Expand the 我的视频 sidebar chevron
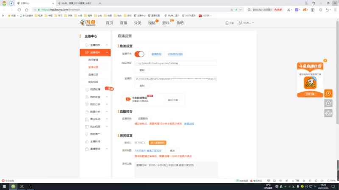 pyautogui.click(x=107, y=127)
